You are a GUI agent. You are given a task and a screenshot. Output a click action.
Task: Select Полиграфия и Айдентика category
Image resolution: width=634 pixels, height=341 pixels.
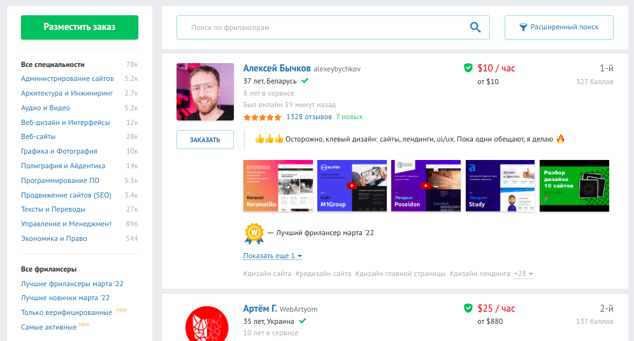coord(63,166)
